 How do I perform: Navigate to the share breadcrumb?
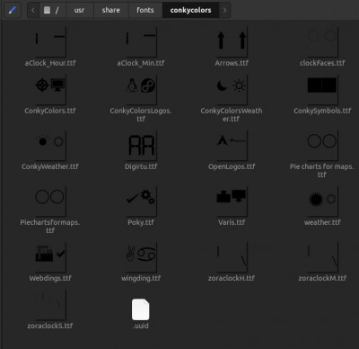pyautogui.click(x=111, y=10)
